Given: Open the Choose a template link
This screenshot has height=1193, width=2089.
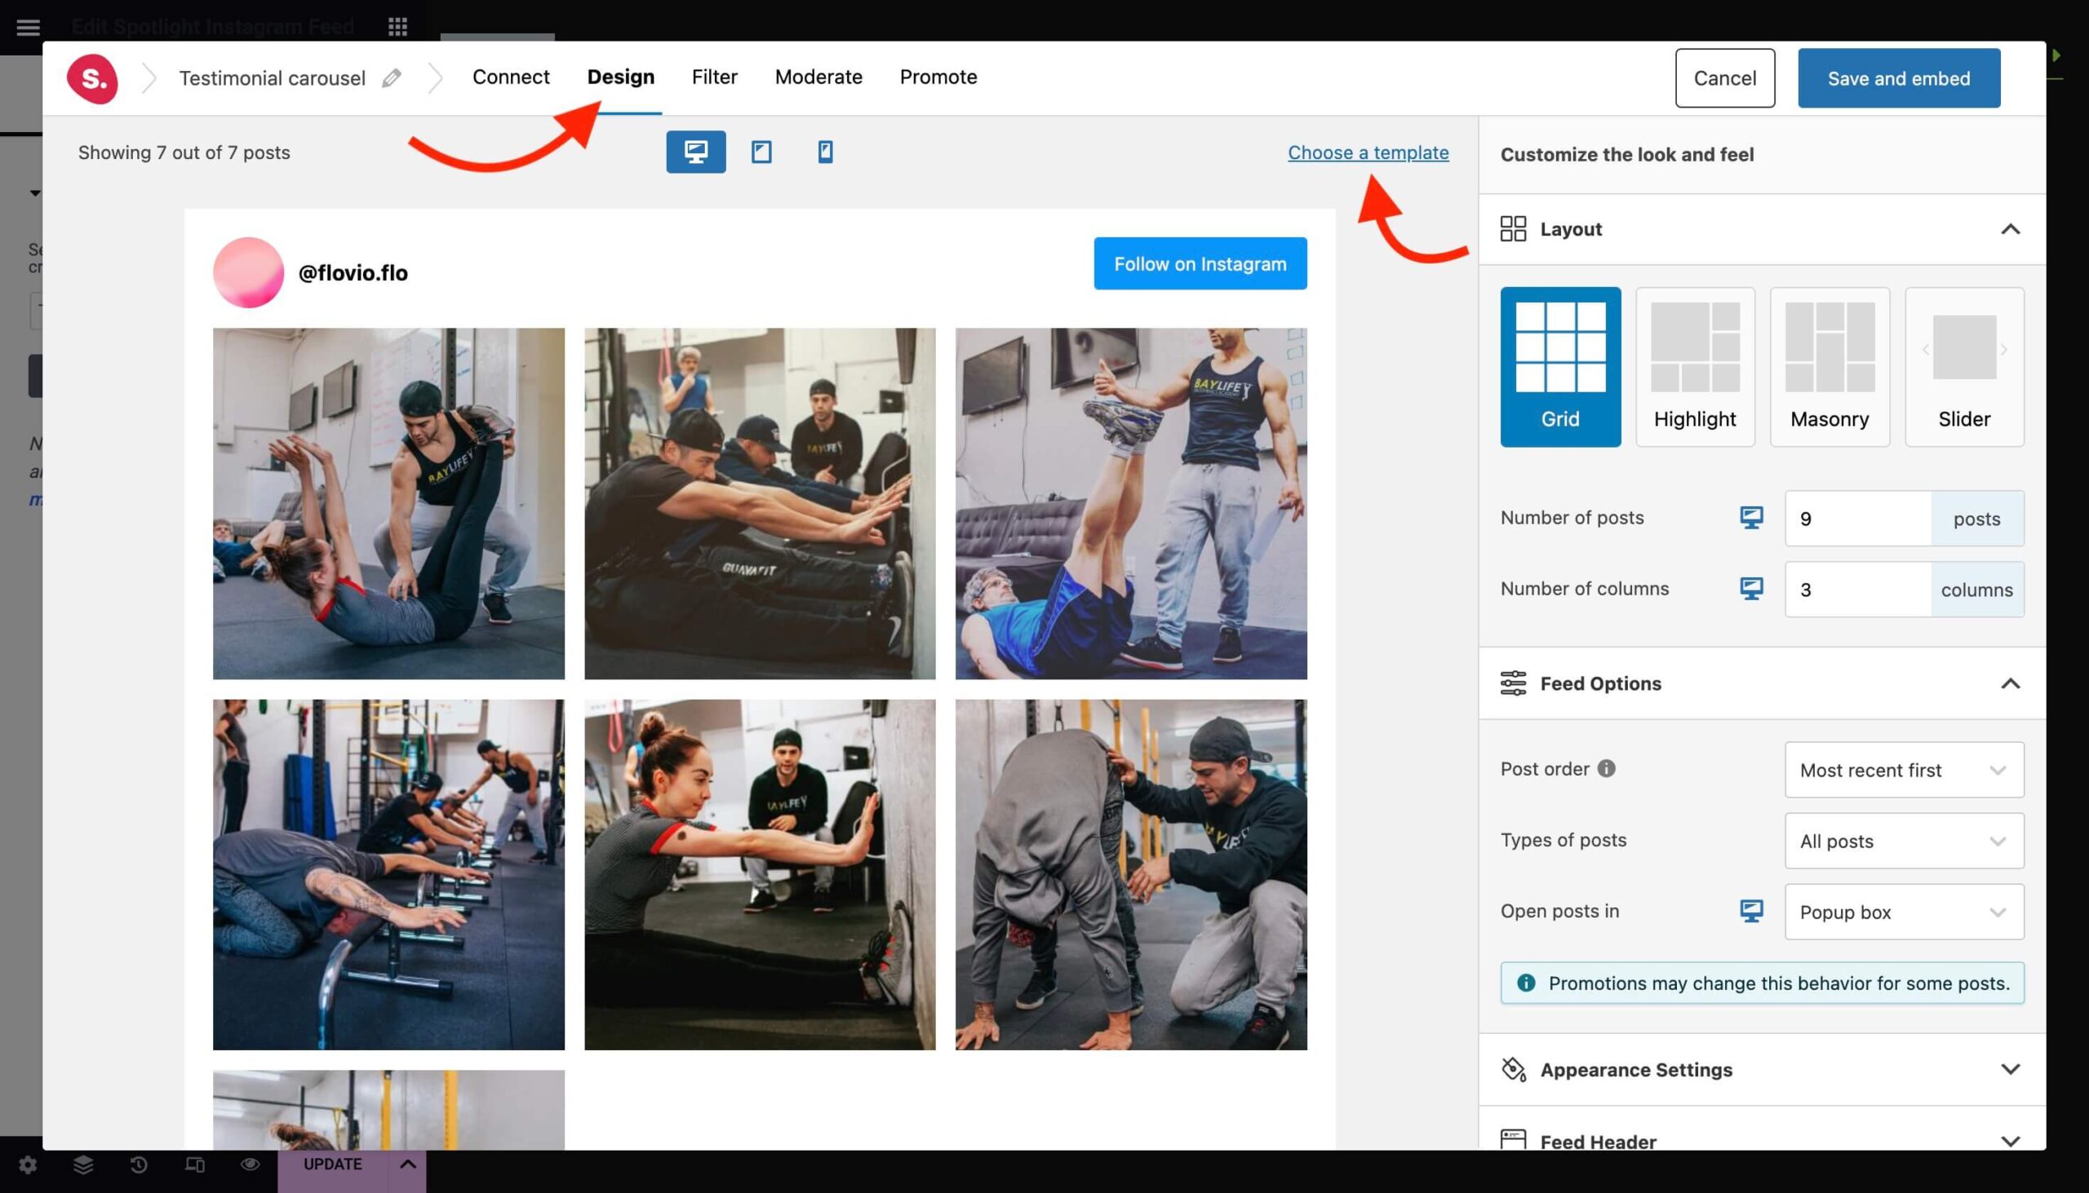Looking at the screenshot, I should pos(1368,152).
